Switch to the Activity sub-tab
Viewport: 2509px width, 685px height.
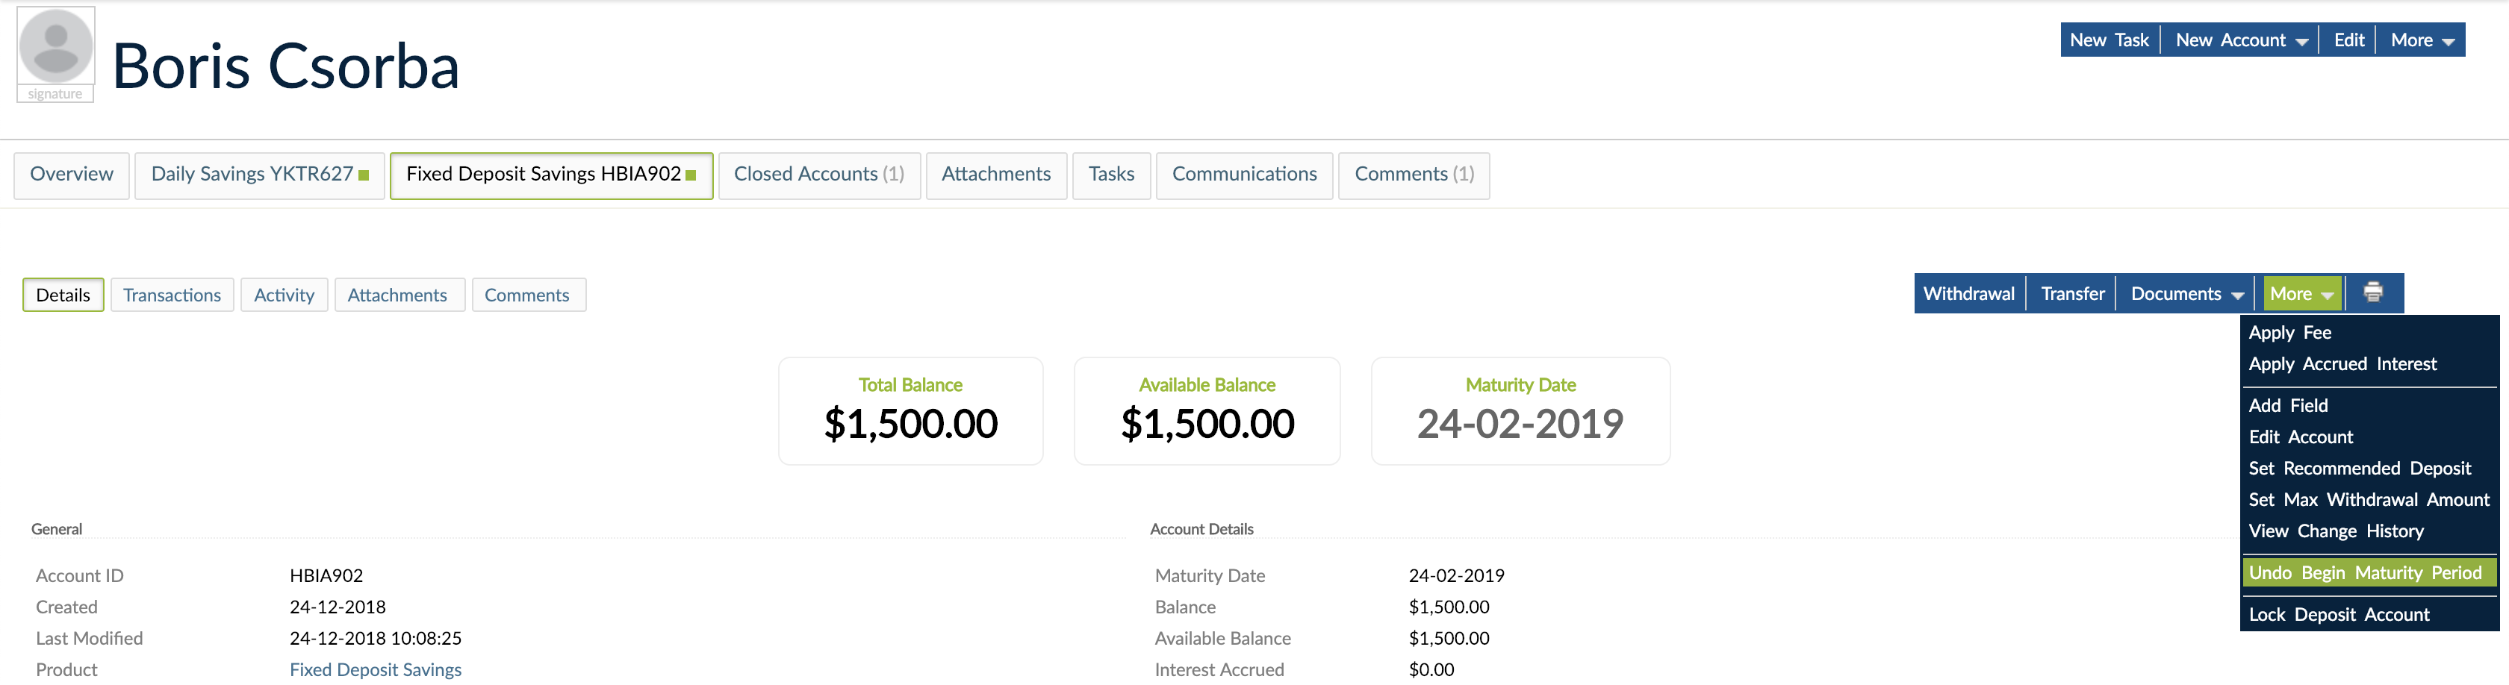point(284,294)
